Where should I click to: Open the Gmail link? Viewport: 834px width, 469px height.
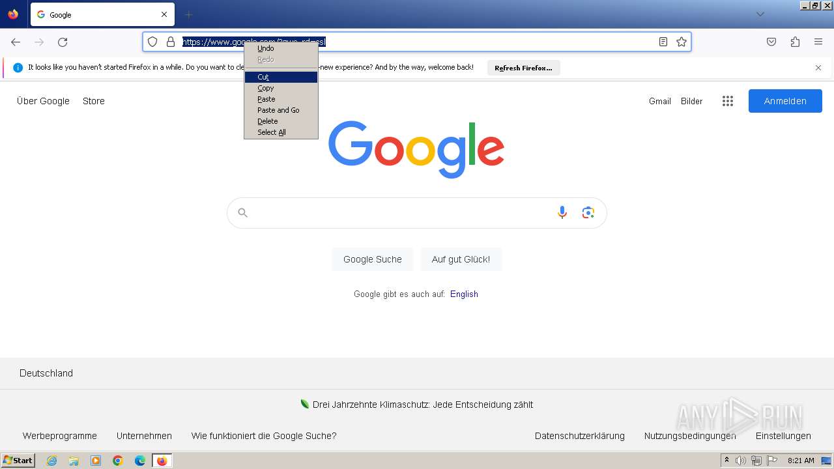point(660,101)
